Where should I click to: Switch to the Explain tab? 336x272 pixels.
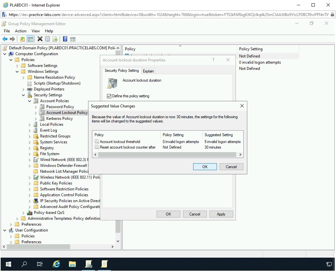[148, 71]
